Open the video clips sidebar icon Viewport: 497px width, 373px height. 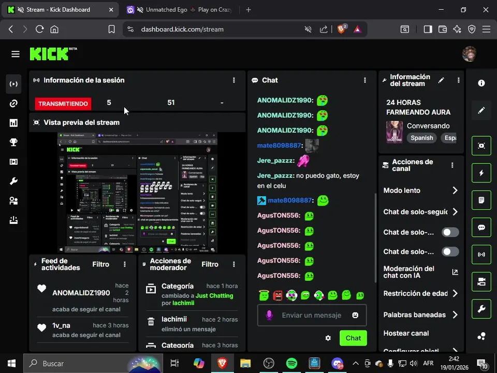pos(13,162)
